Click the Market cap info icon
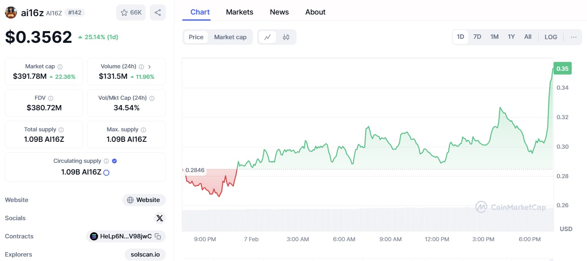The width and height of the screenshot is (587, 261). 60,67
